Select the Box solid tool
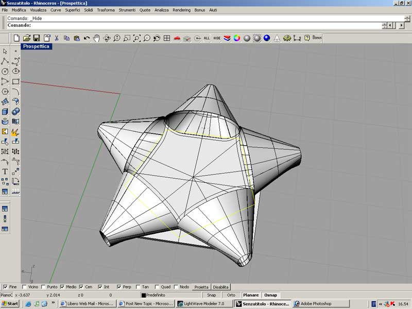The width and height of the screenshot is (412, 309). [5, 111]
